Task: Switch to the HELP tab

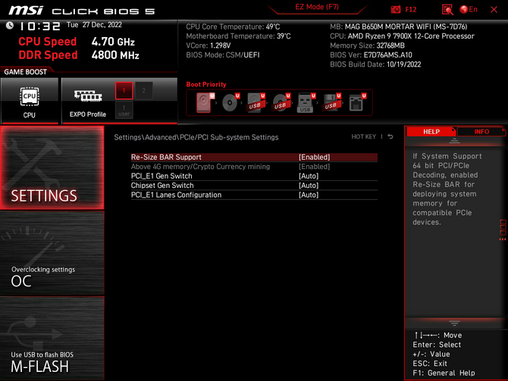Action: pos(431,132)
